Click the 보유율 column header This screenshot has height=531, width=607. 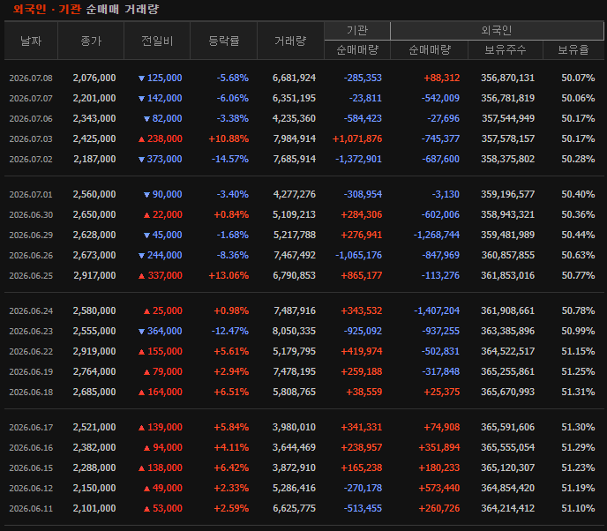coord(573,50)
